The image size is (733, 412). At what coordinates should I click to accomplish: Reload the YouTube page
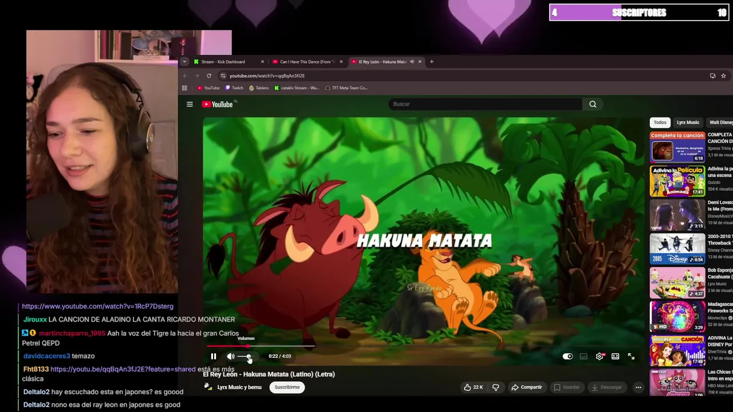click(209, 76)
